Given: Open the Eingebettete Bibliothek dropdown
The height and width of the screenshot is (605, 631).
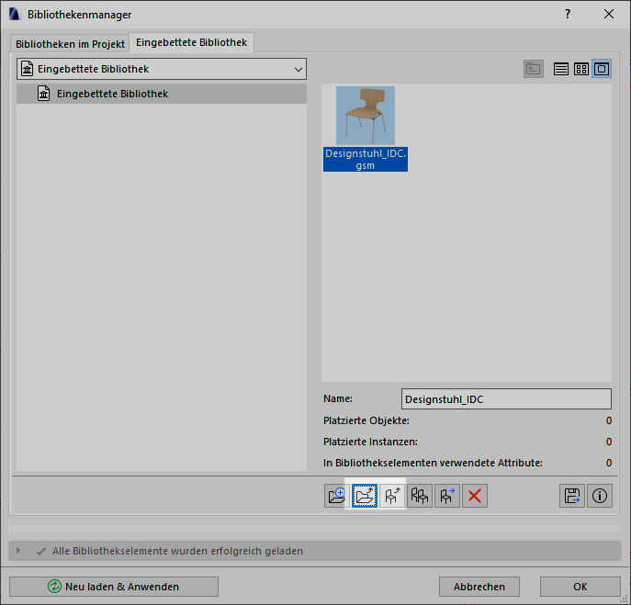Looking at the screenshot, I should click(162, 69).
